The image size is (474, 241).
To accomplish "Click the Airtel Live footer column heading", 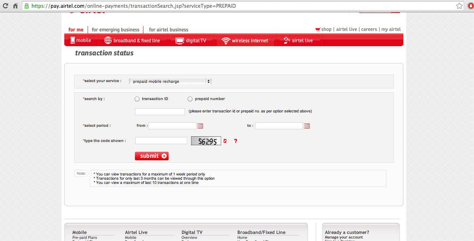I will pos(136,232).
